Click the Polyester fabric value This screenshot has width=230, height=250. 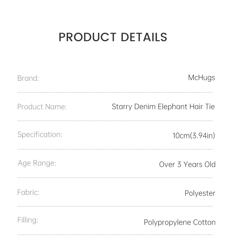200,193
